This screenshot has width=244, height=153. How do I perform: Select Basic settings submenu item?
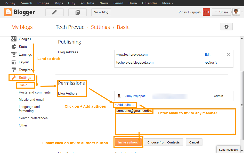(23, 85)
